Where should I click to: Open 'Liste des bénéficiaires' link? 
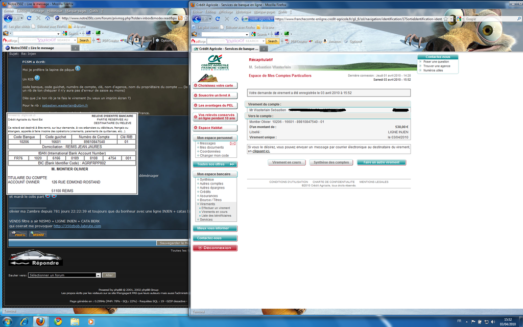tap(216, 216)
